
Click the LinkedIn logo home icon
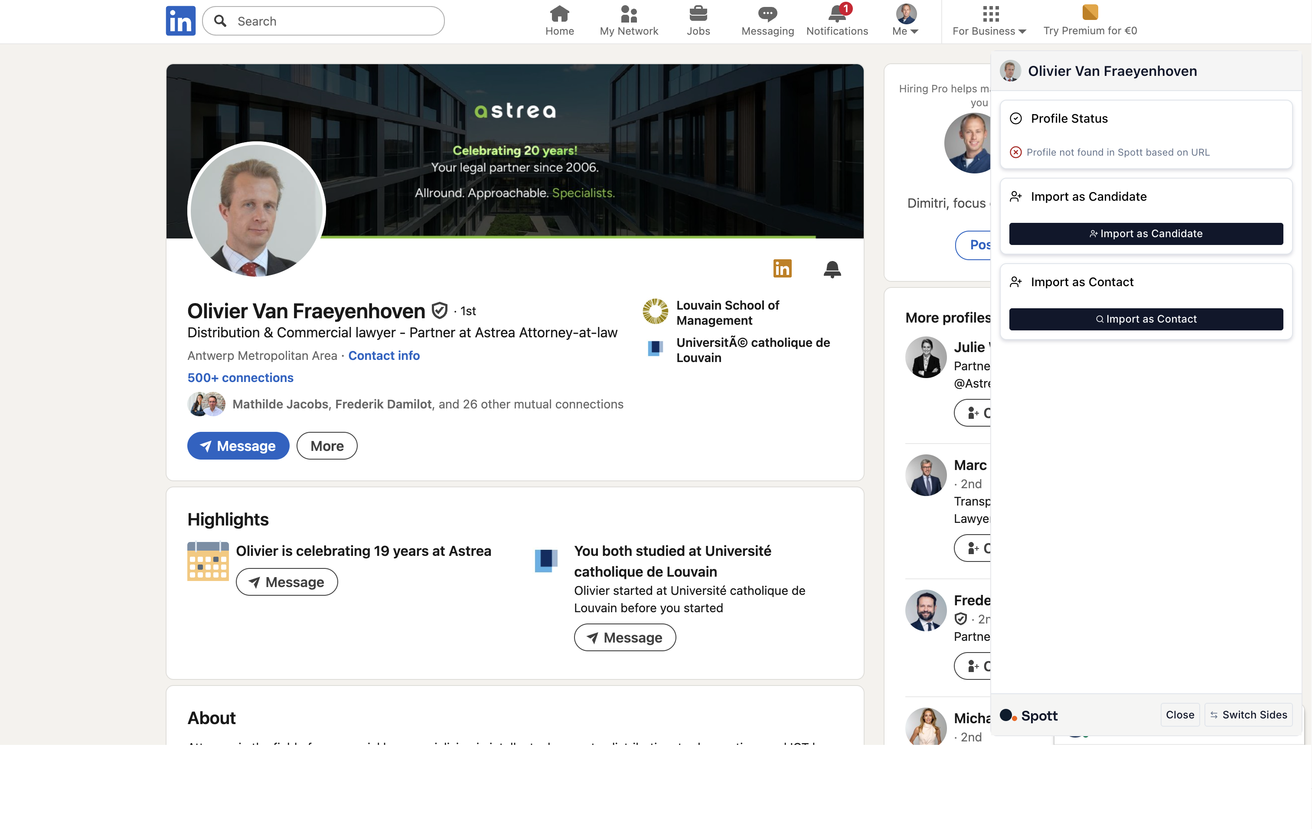(x=180, y=21)
